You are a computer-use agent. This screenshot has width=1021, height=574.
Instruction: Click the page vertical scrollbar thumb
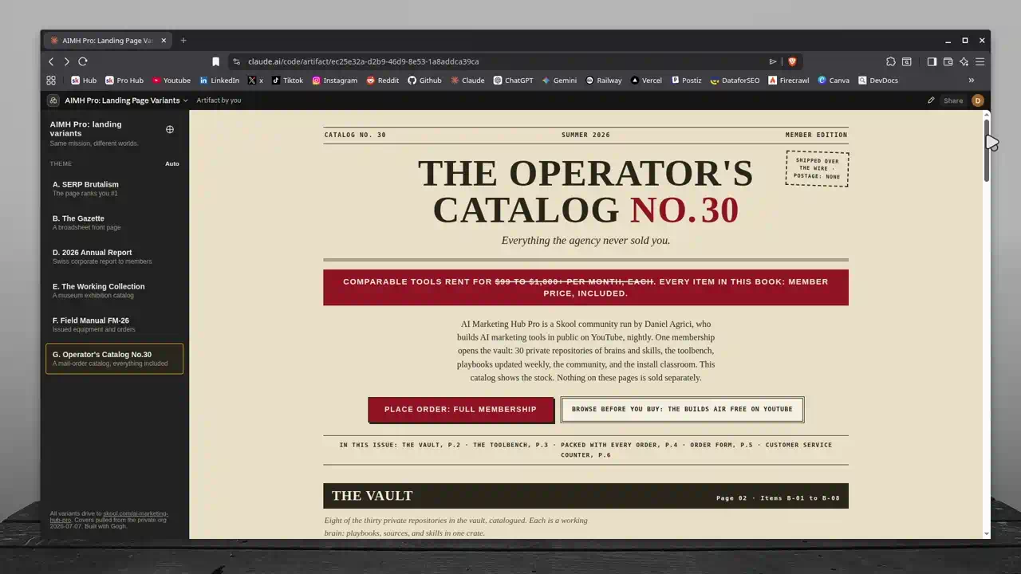[x=987, y=150]
